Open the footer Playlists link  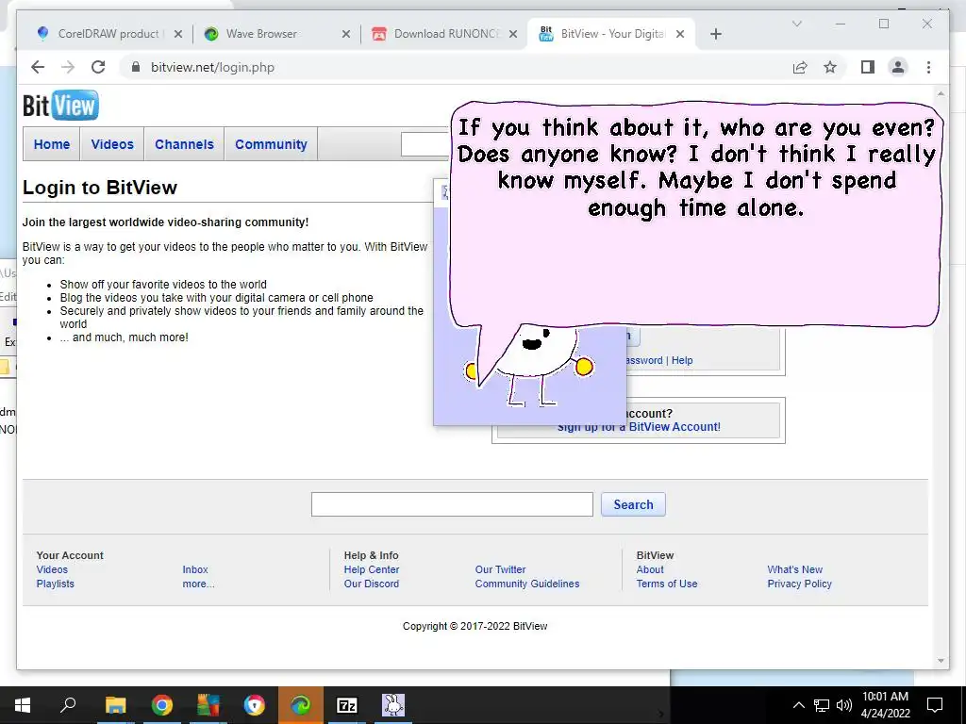55,584
